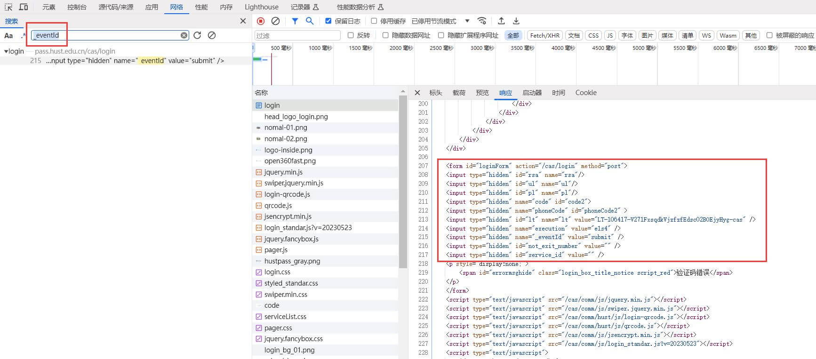Image resolution: width=816 pixels, height=359 pixels.
Task: Switch to the 载荷 tab
Action: 459,93
